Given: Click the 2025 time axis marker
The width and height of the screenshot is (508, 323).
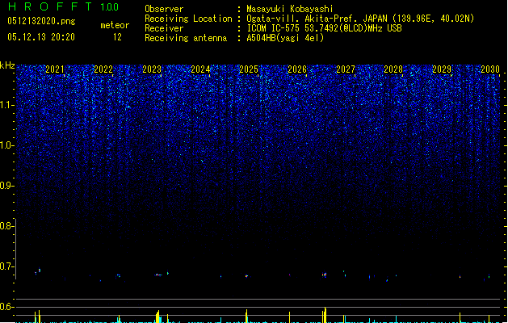Looking at the screenshot, I should (x=249, y=69).
